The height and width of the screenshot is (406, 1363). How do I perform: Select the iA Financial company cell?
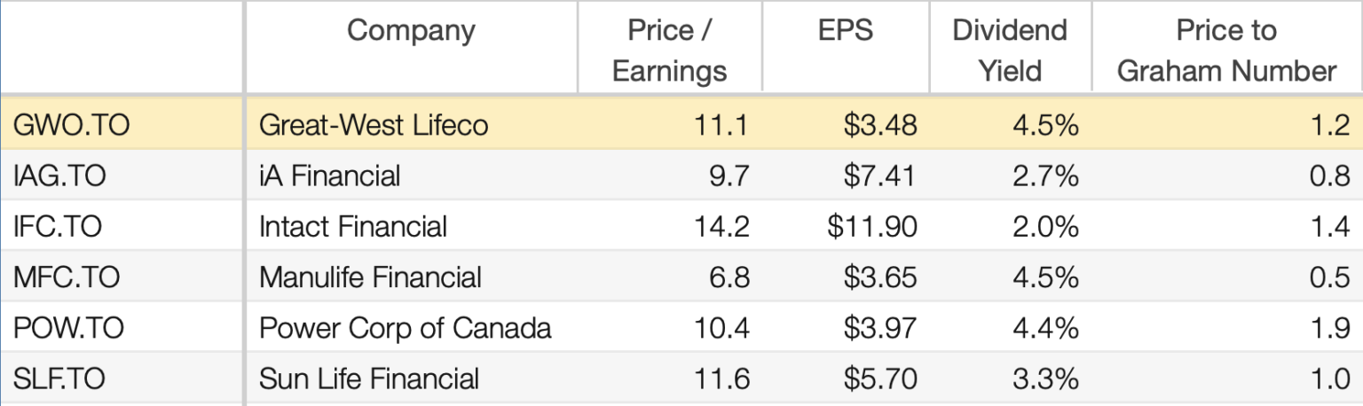329,176
